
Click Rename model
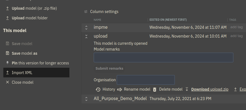[x=137, y=89]
